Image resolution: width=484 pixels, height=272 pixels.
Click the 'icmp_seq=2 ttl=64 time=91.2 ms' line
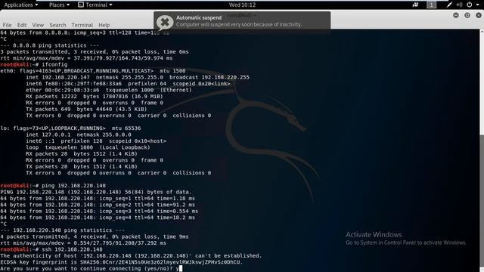98,205
